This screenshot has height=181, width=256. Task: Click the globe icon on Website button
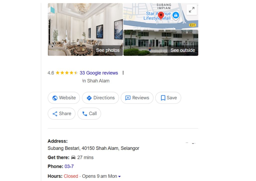(x=55, y=98)
